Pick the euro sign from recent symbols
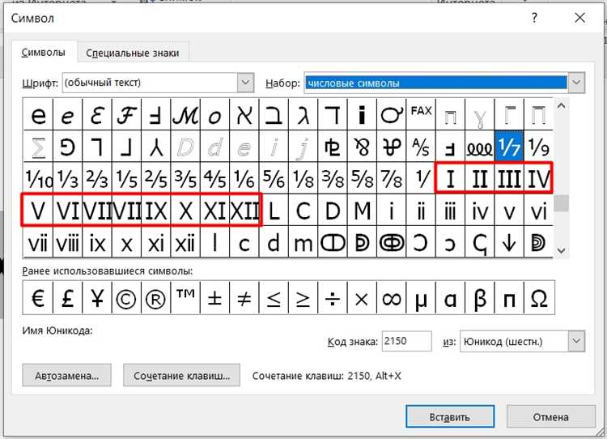This screenshot has width=607, height=439. (38, 298)
